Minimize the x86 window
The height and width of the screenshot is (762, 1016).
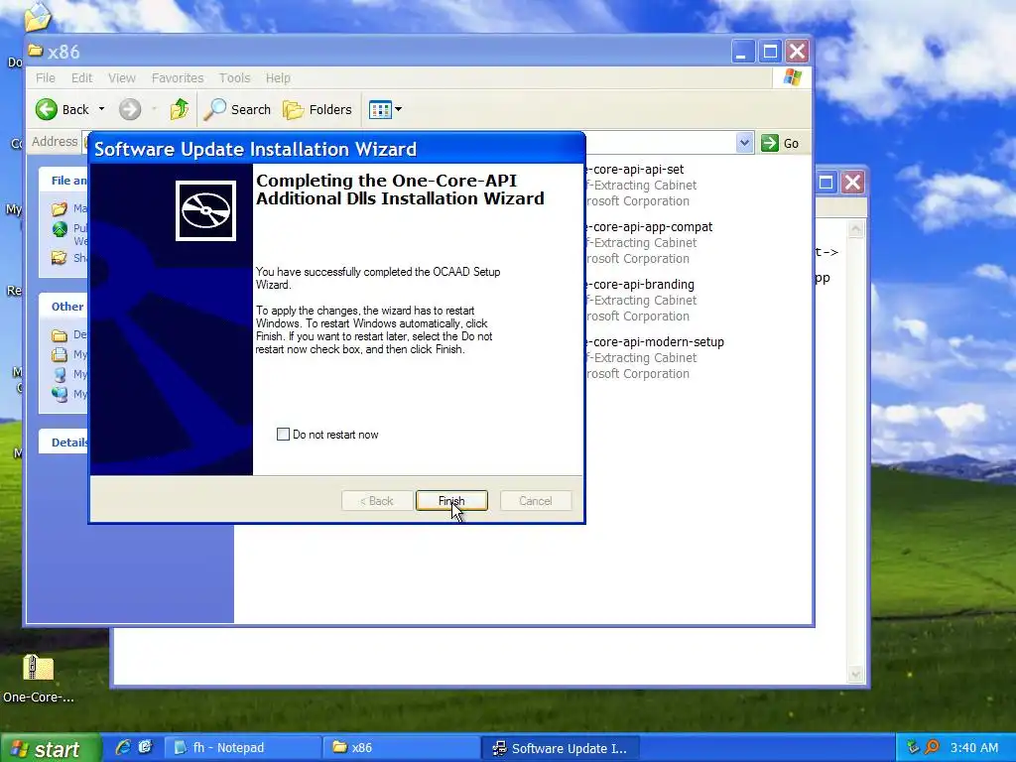(x=743, y=52)
